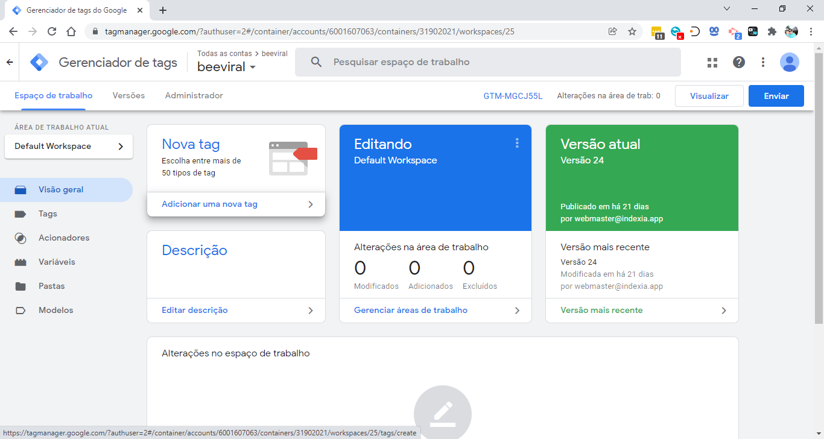Click the Versão atual green card
This screenshot has height=439, width=824.
[642, 178]
